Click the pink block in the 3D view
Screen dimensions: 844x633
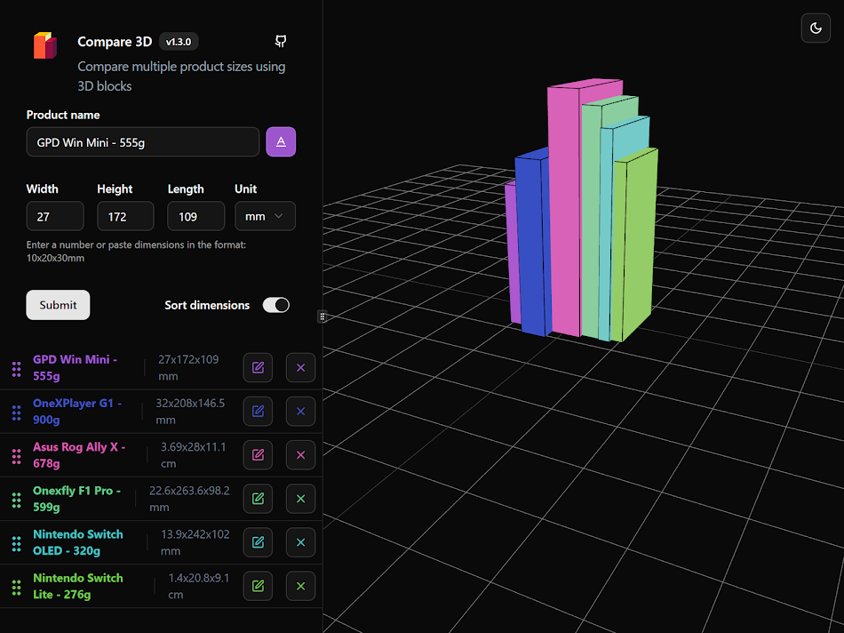[565, 210]
